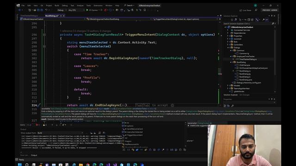
Task: Open the Extensions menu
Action: click(98, 6)
